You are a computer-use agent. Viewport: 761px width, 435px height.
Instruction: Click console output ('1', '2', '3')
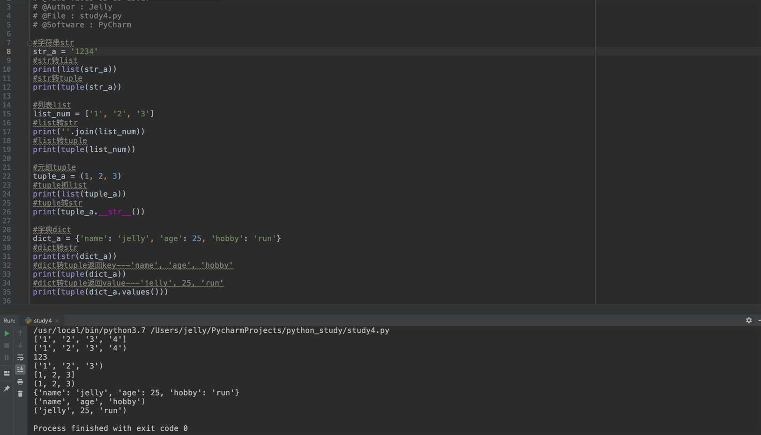pos(68,366)
